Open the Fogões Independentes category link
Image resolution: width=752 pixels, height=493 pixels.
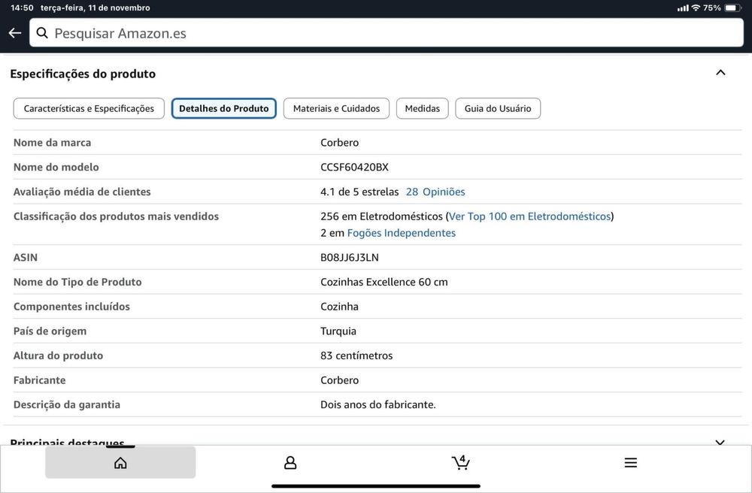(x=402, y=233)
